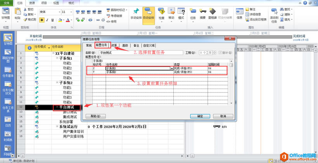The image size is (318, 163).
Task: Open the Predecessors (前置任务) dialog tab
Action: [102, 45]
